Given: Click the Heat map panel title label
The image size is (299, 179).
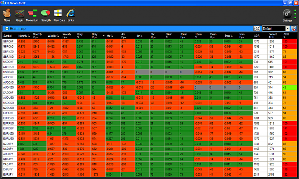Looking at the screenshot, I should [18, 29].
